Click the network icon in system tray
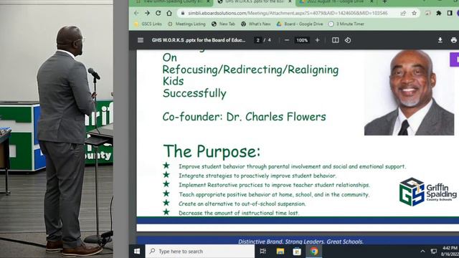The image size is (459, 258). pos(434,252)
